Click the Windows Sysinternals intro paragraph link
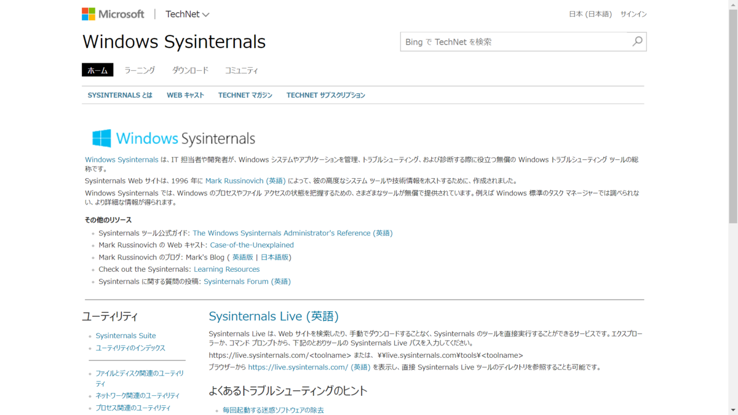The image size is (738, 415). (x=122, y=160)
